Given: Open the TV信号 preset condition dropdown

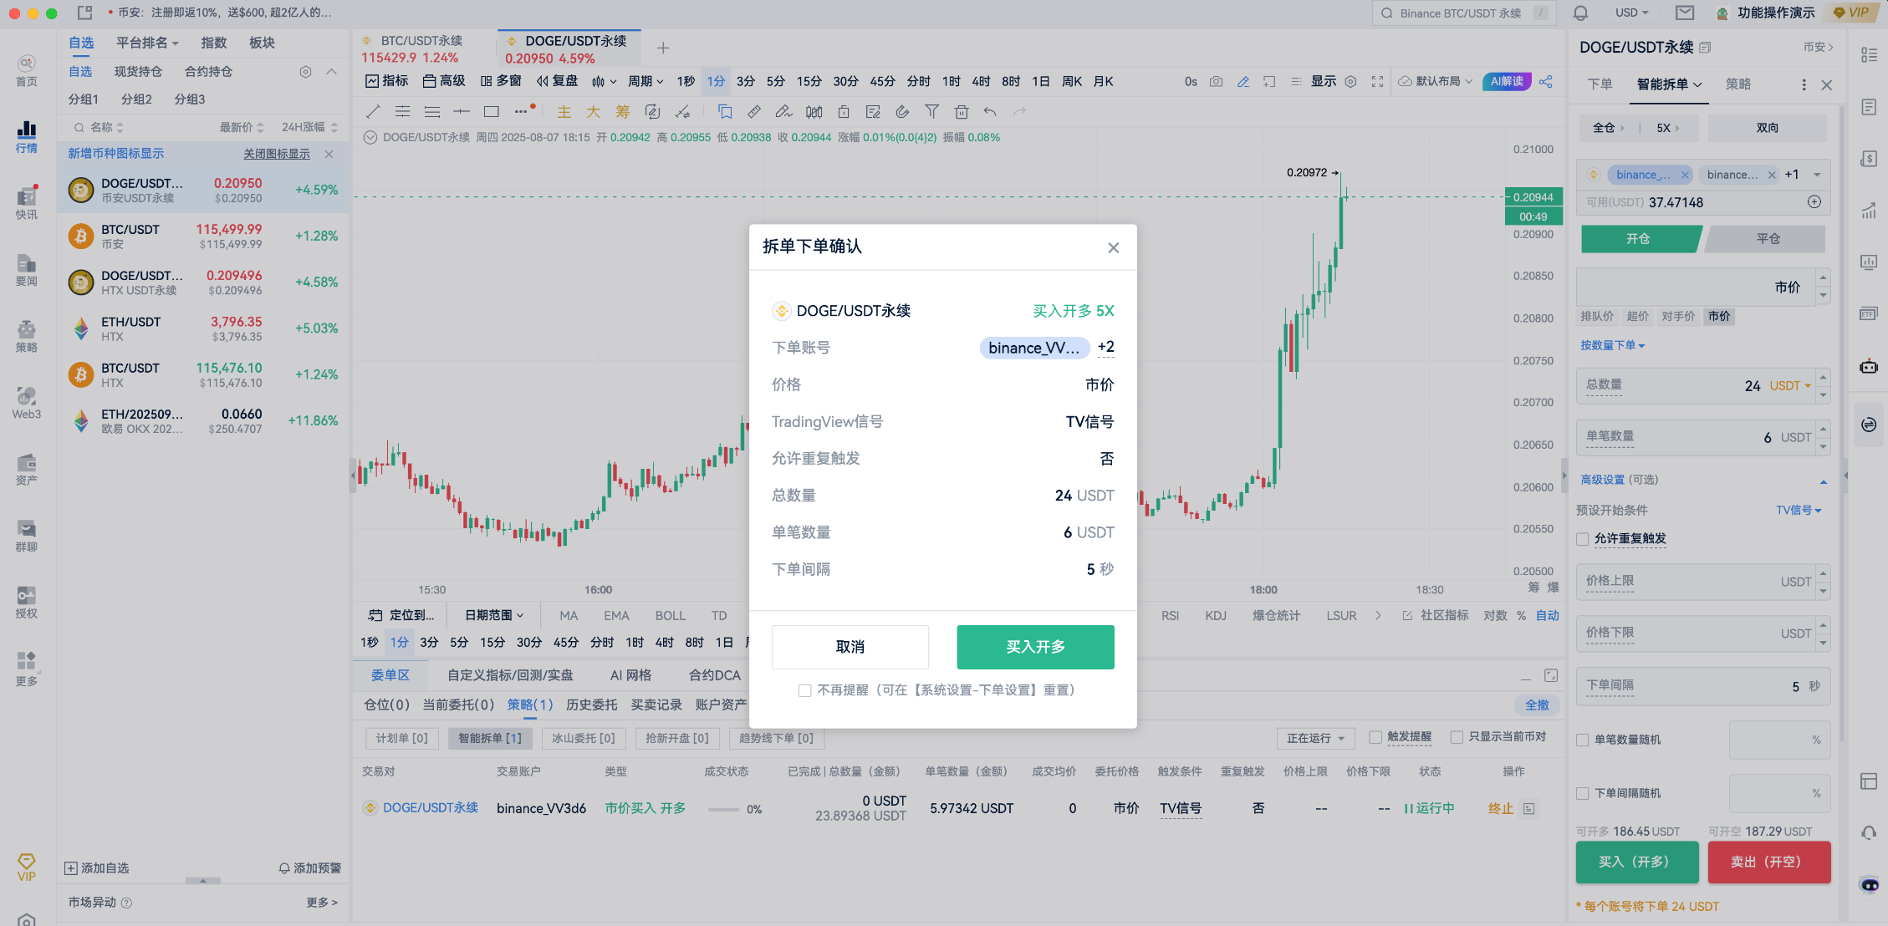Looking at the screenshot, I should (1799, 510).
